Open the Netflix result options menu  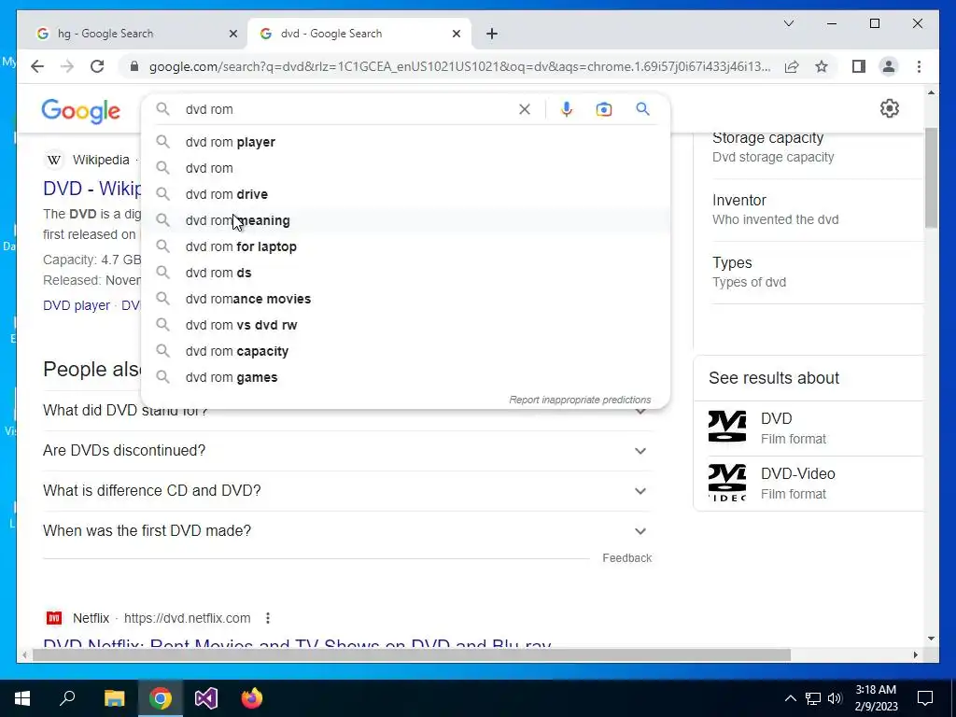pos(268,618)
